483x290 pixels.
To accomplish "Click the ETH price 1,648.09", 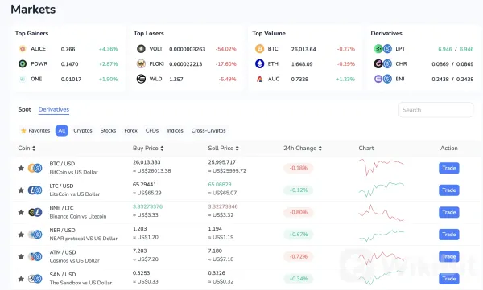I will tap(302, 64).
